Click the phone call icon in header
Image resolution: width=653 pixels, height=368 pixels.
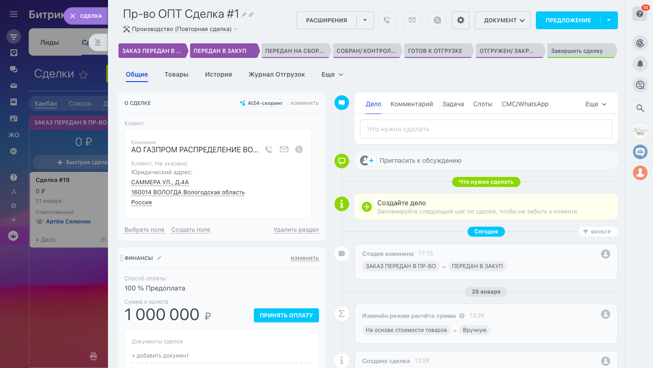click(x=387, y=20)
